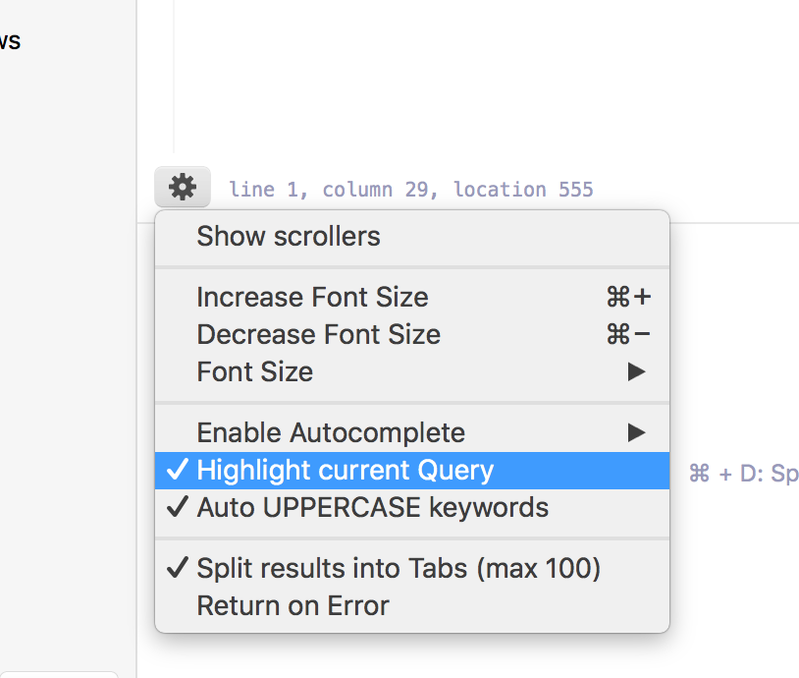Screen dimensions: 799x678
Task: Click the gear settings icon above the menu
Action: [182, 187]
